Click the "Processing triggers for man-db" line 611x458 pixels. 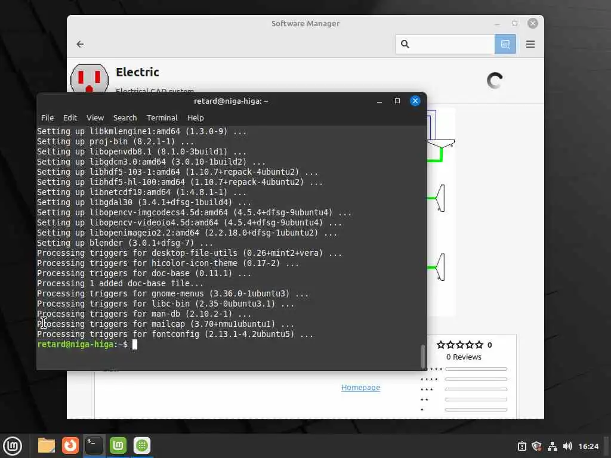144,314
